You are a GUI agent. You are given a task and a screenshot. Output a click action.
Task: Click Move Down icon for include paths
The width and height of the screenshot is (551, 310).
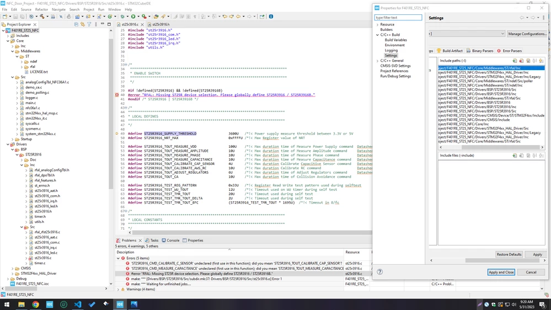tap(542, 61)
